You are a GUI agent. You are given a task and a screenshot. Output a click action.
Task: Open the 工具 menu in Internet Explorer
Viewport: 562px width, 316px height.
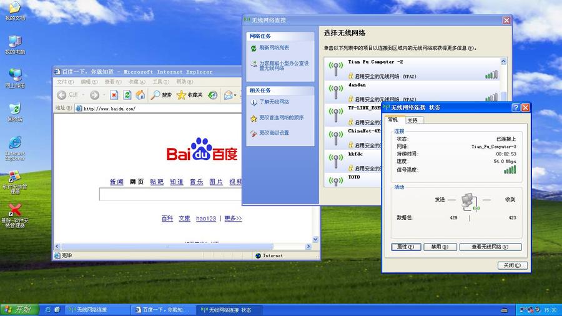coord(161,82)
